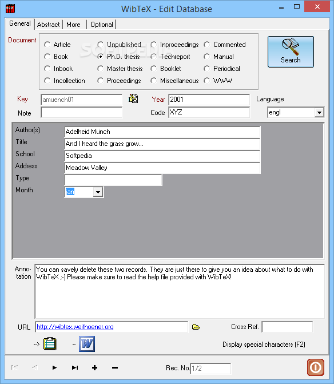334x384 pixels.
Task: Click the Title field
Action: tap(162, 144)
